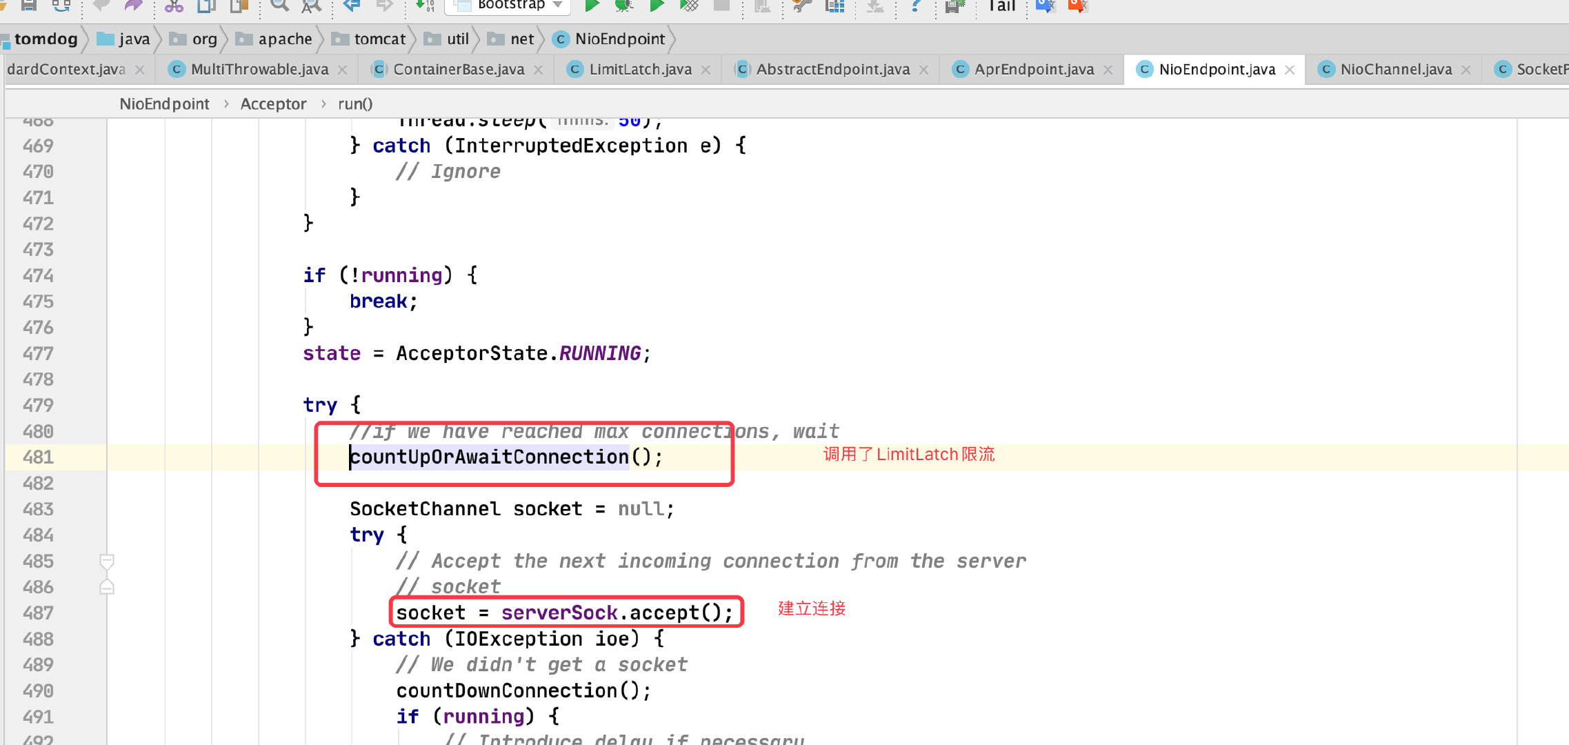Click the Stop square icon
1569x745 pixels.
(721, 5)
